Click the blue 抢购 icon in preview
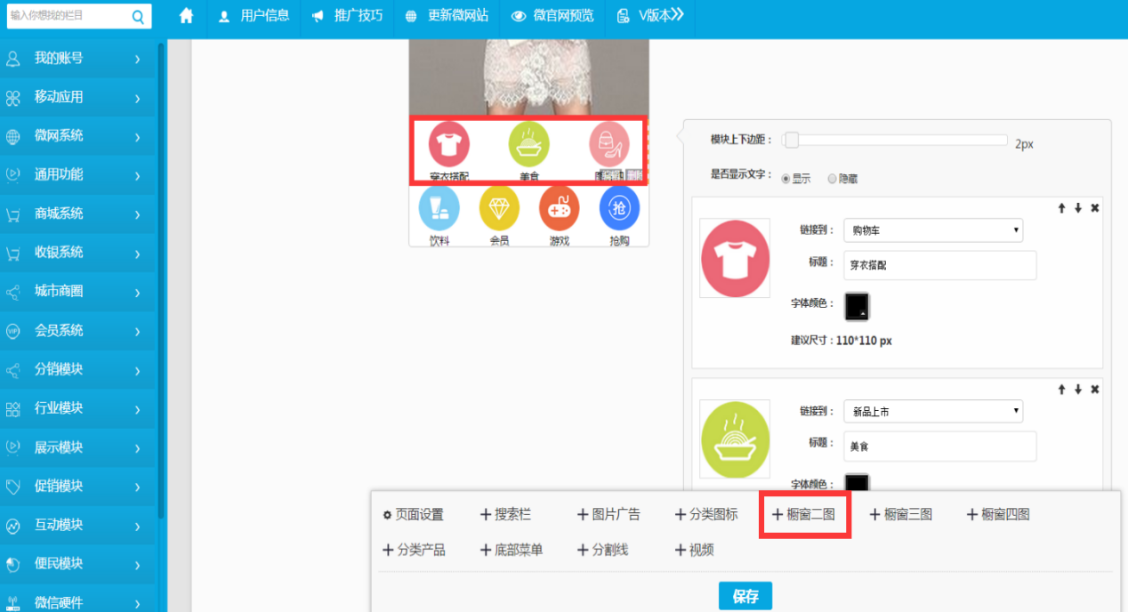This screenshot has height=612, width=1128. point(619,208)
